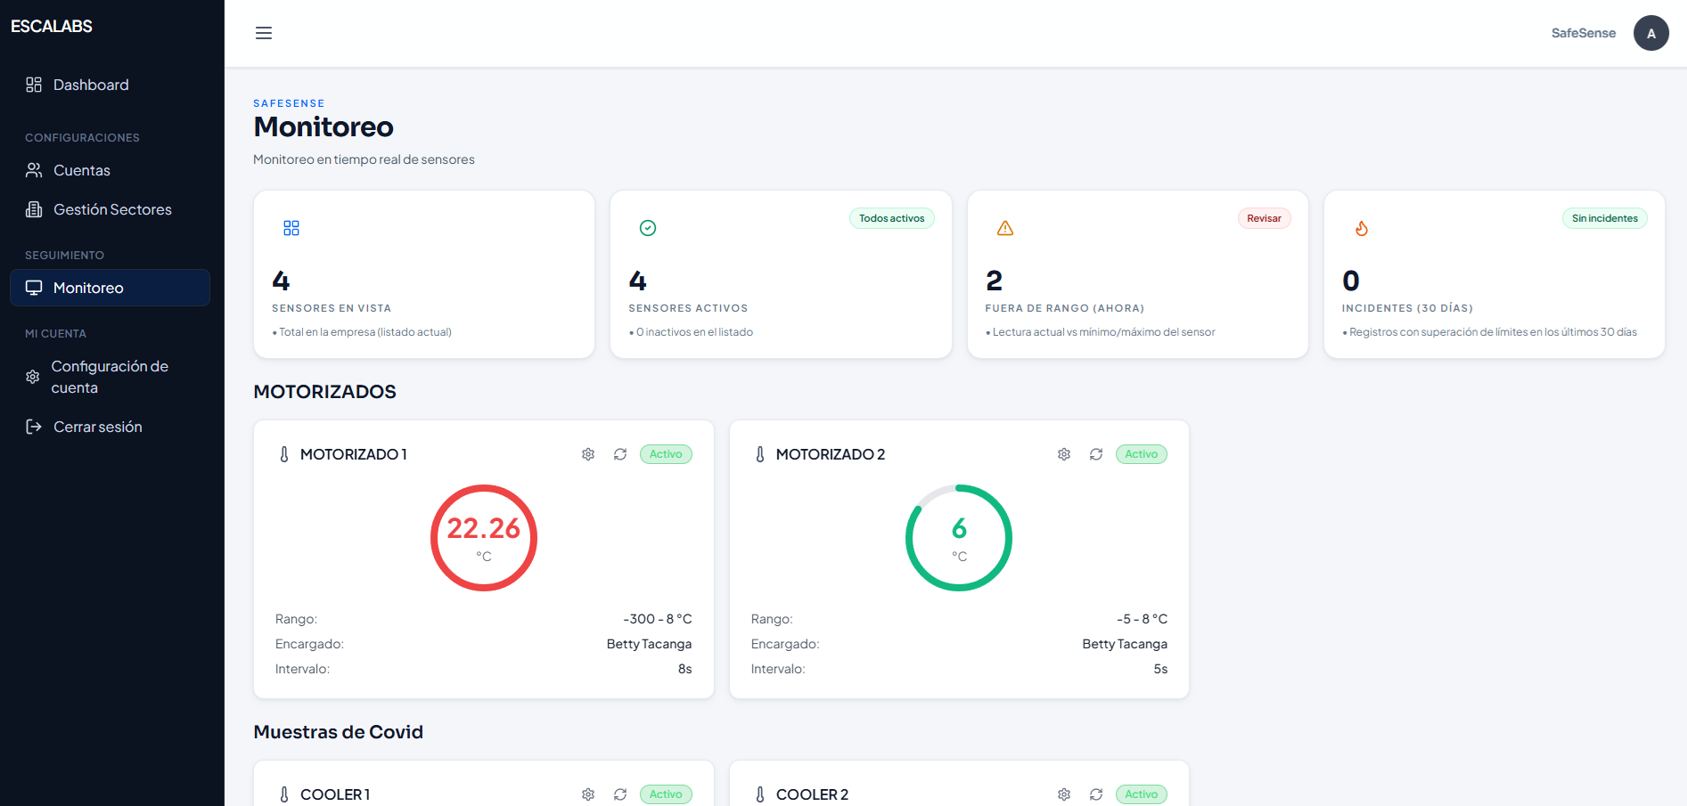Click thermometer icon beside MOTORIZADO 1

[x=284, y=454]
